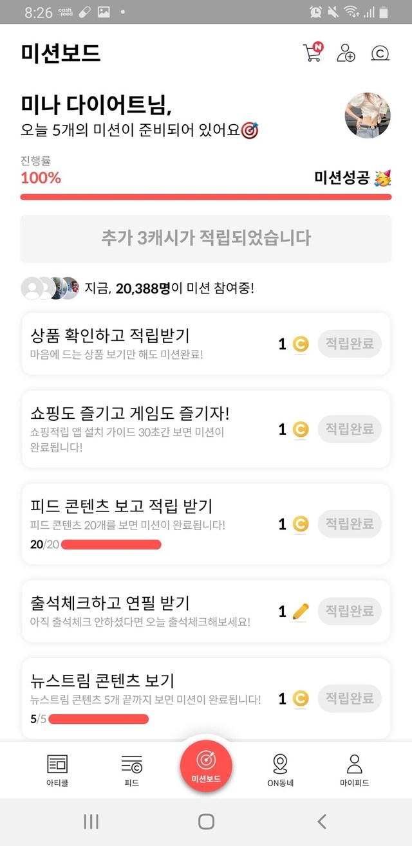Viewport: 412px width, 846px height.
Task: Tap the profile photo thumbnail
Action: click(x=368, y=116)
